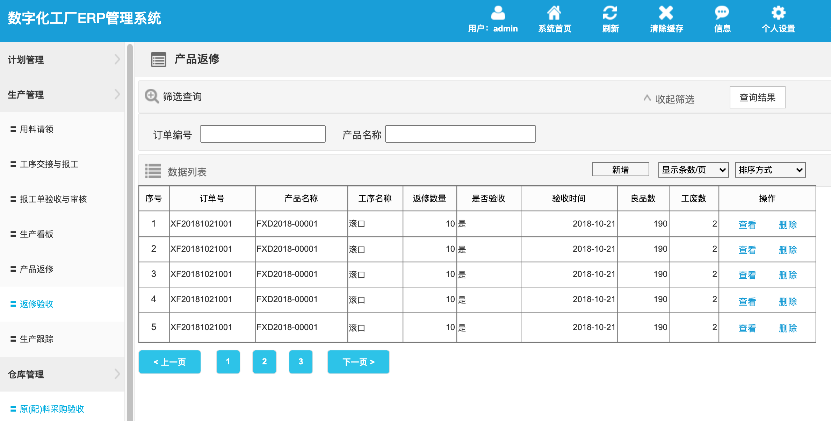Click the refresh arrows icon
This screenshot has width=831, height=421.
pos(610,13)
